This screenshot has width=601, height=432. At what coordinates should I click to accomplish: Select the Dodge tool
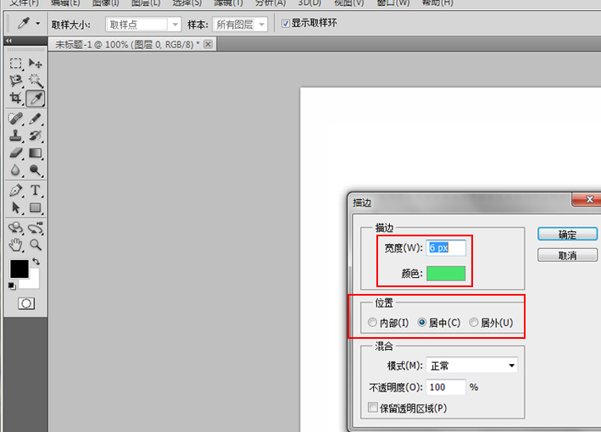click(36, 169)
